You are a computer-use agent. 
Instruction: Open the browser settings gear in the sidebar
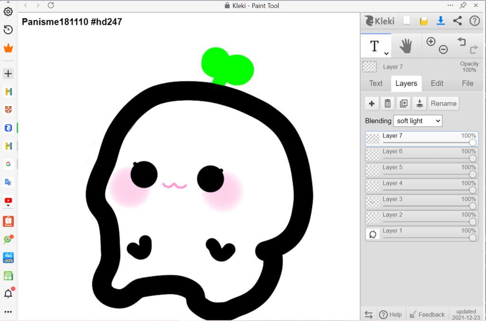(8, 12)
